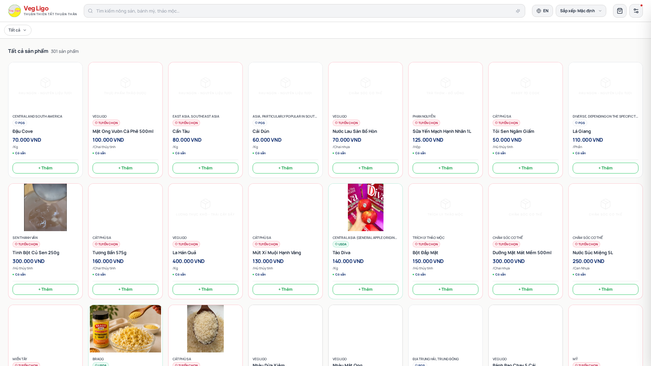
Task: Click Tuyển Chọn badge on Cần Tàu
Action: click(x=186, y=123)
